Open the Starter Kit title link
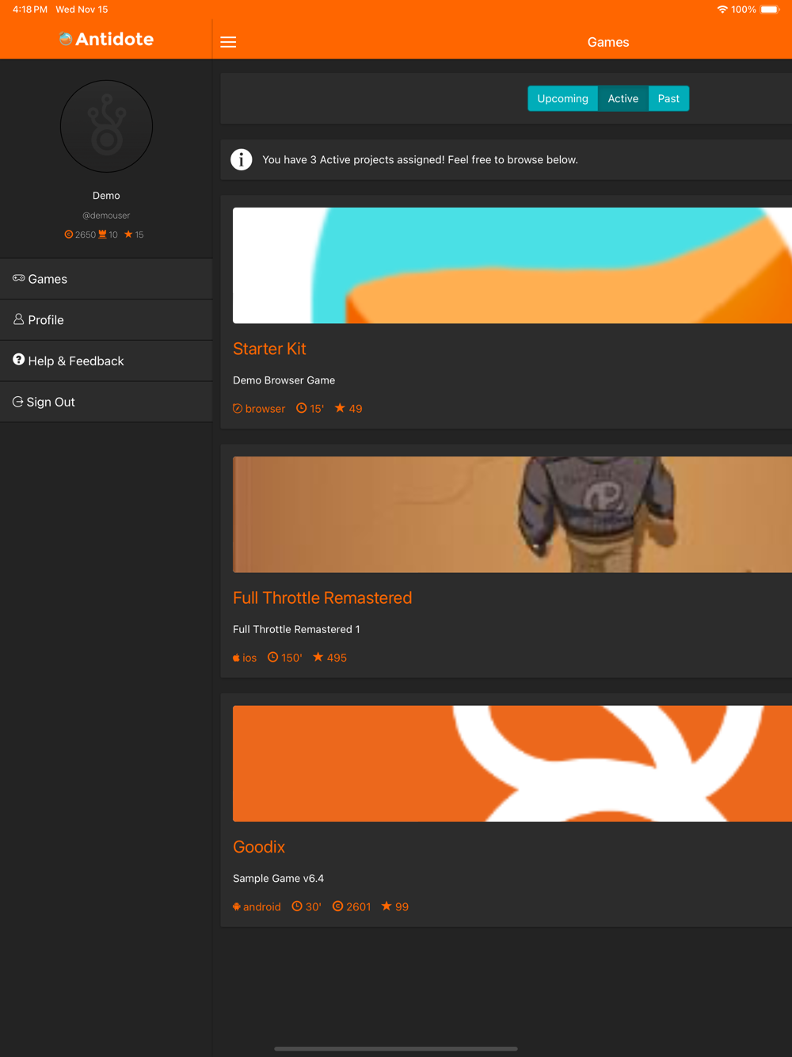792x1057 pixels. 269,349
